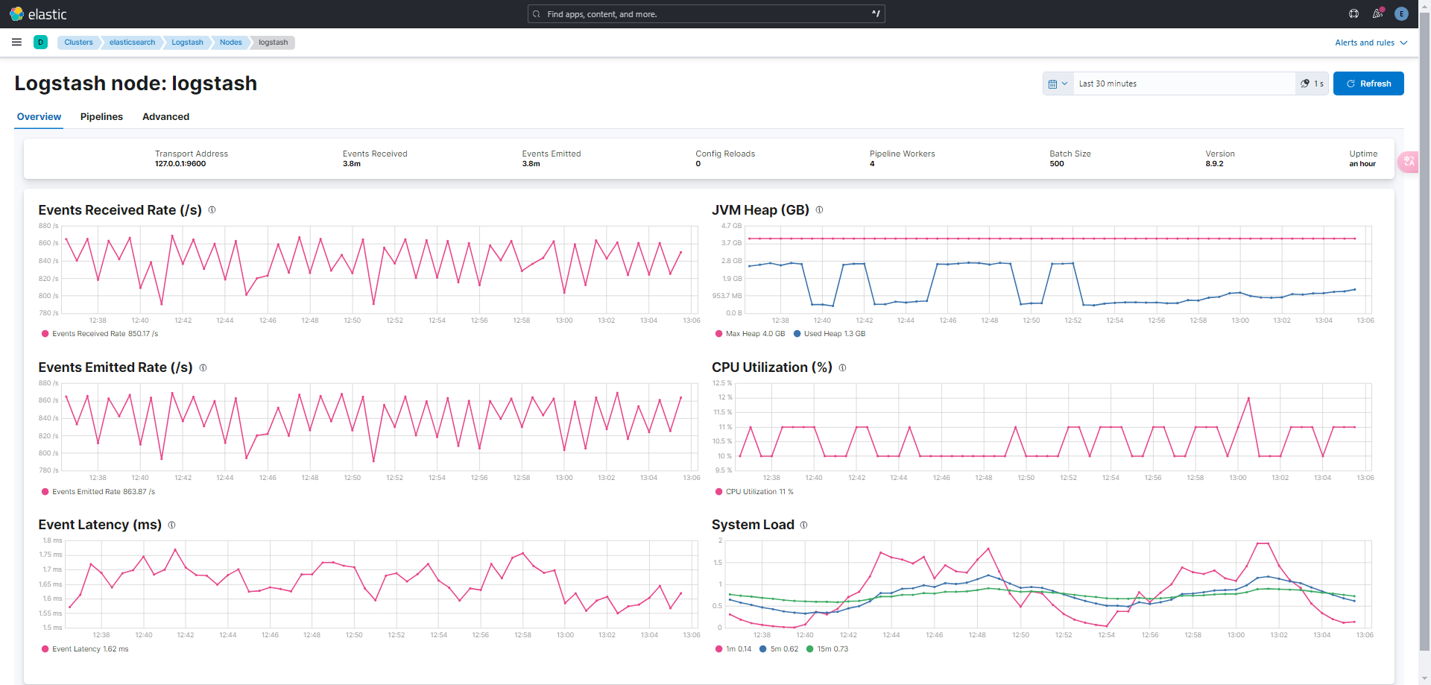Switch to the Advanced tab

coord(165,117)
